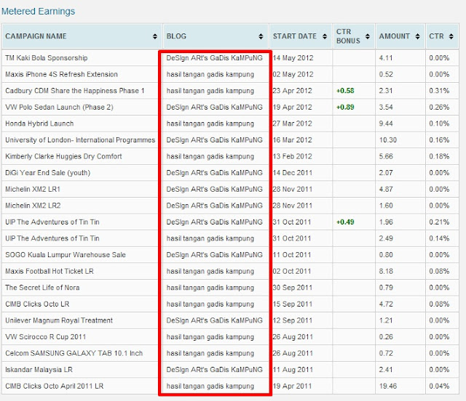Click the 5.66 amount value
The image size is (466, 401).
[x=386, y=156]
